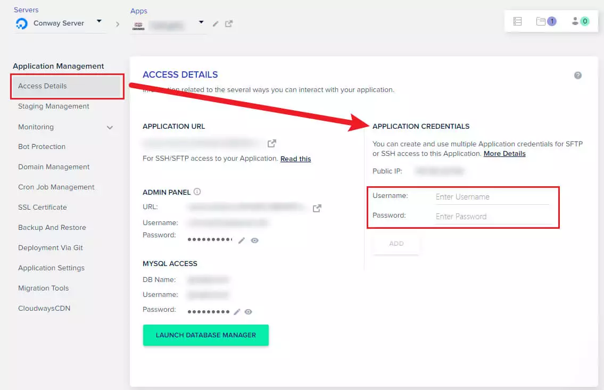Image resolution: width=604 pixels, height=390 pixels.
Task: Follow the More Details link
Action: coord(504,154)
